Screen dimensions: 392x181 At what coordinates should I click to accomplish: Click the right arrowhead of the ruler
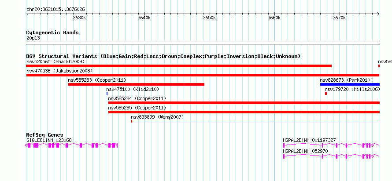pos(378,14)
